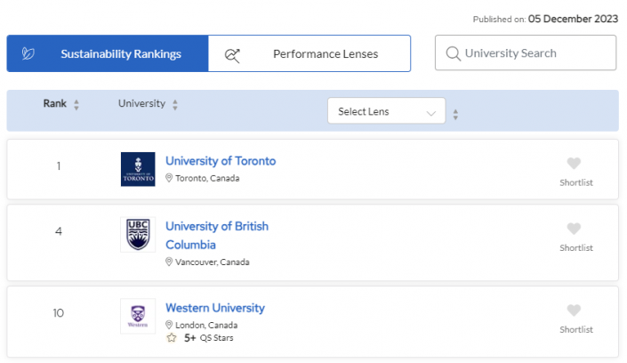Shortlist University of Toronto with heart icon
The height and width of the screenshot is (363, 627).
(574, 164)
